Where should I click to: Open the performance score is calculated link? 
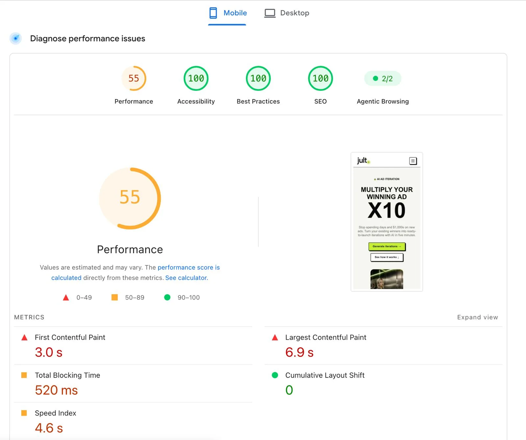[136, 273]
